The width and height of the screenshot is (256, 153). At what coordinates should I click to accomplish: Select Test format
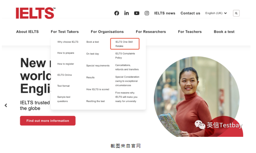click(63, 86)
